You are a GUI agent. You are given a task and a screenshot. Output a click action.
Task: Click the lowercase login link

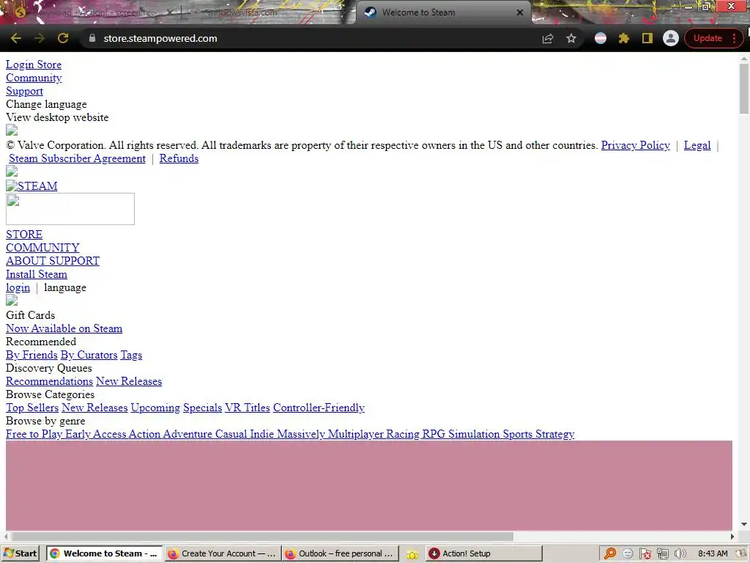[x=18, y=287]
